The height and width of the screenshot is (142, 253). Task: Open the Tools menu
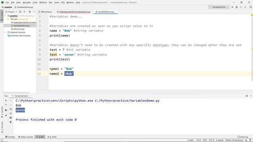pyautogui.click(x=57, y=2)
